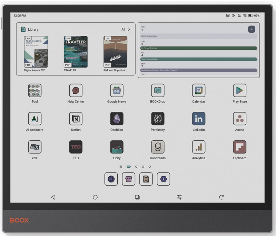Tap the Wi-Fi status icon

click(x=245, y=16)
